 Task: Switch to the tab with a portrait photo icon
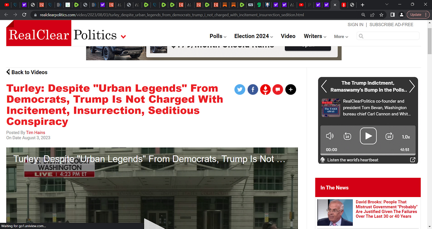(267, 5)
